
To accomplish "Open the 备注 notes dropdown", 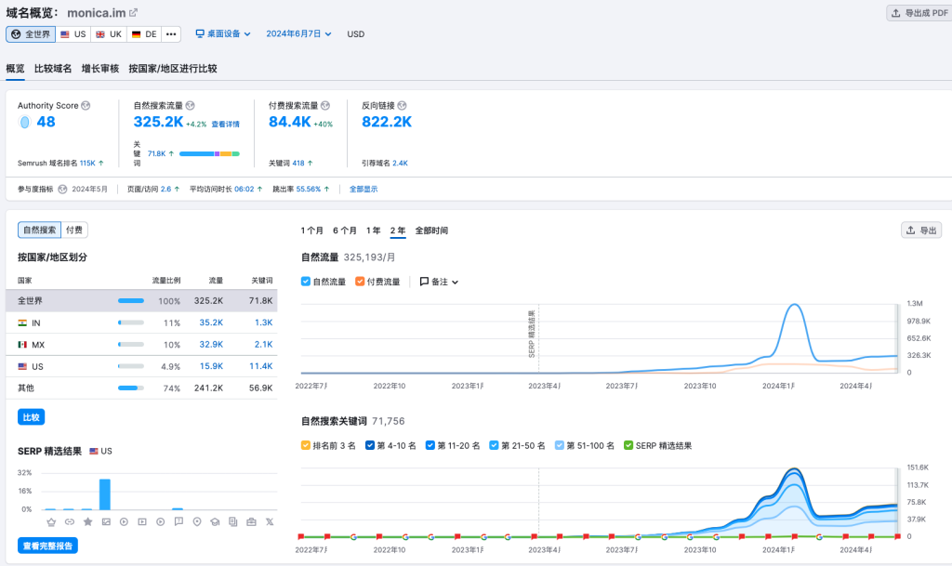I will click(439, 282).
